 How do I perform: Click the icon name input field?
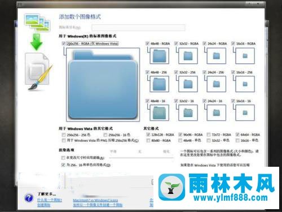(138, 28)
